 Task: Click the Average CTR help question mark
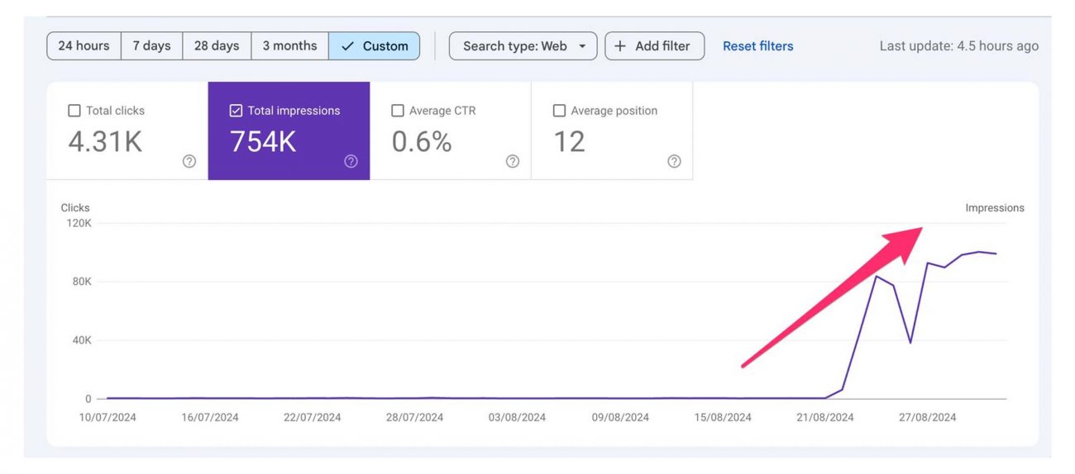pos(513,162)
